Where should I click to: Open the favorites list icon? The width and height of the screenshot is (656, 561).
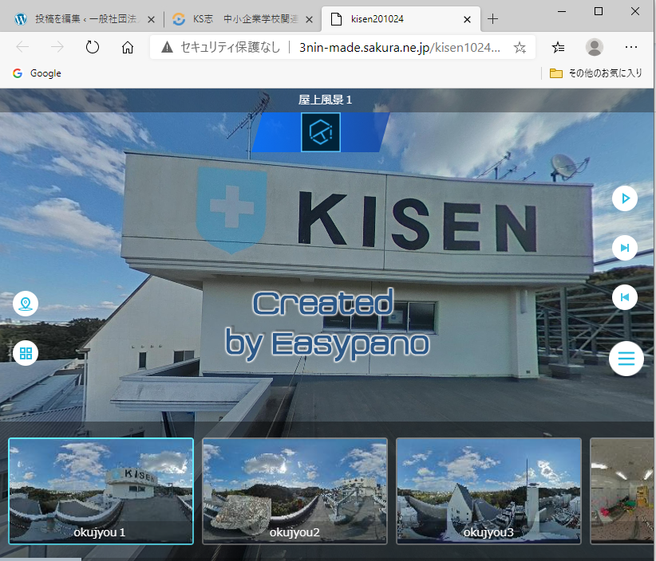558,47
